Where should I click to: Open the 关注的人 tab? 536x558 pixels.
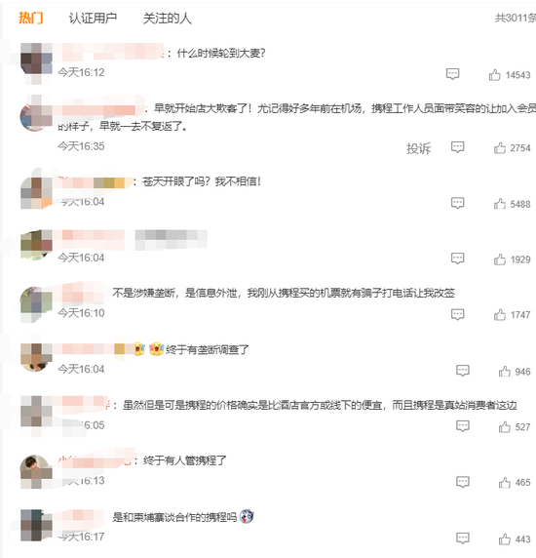[x=167, y=19]
